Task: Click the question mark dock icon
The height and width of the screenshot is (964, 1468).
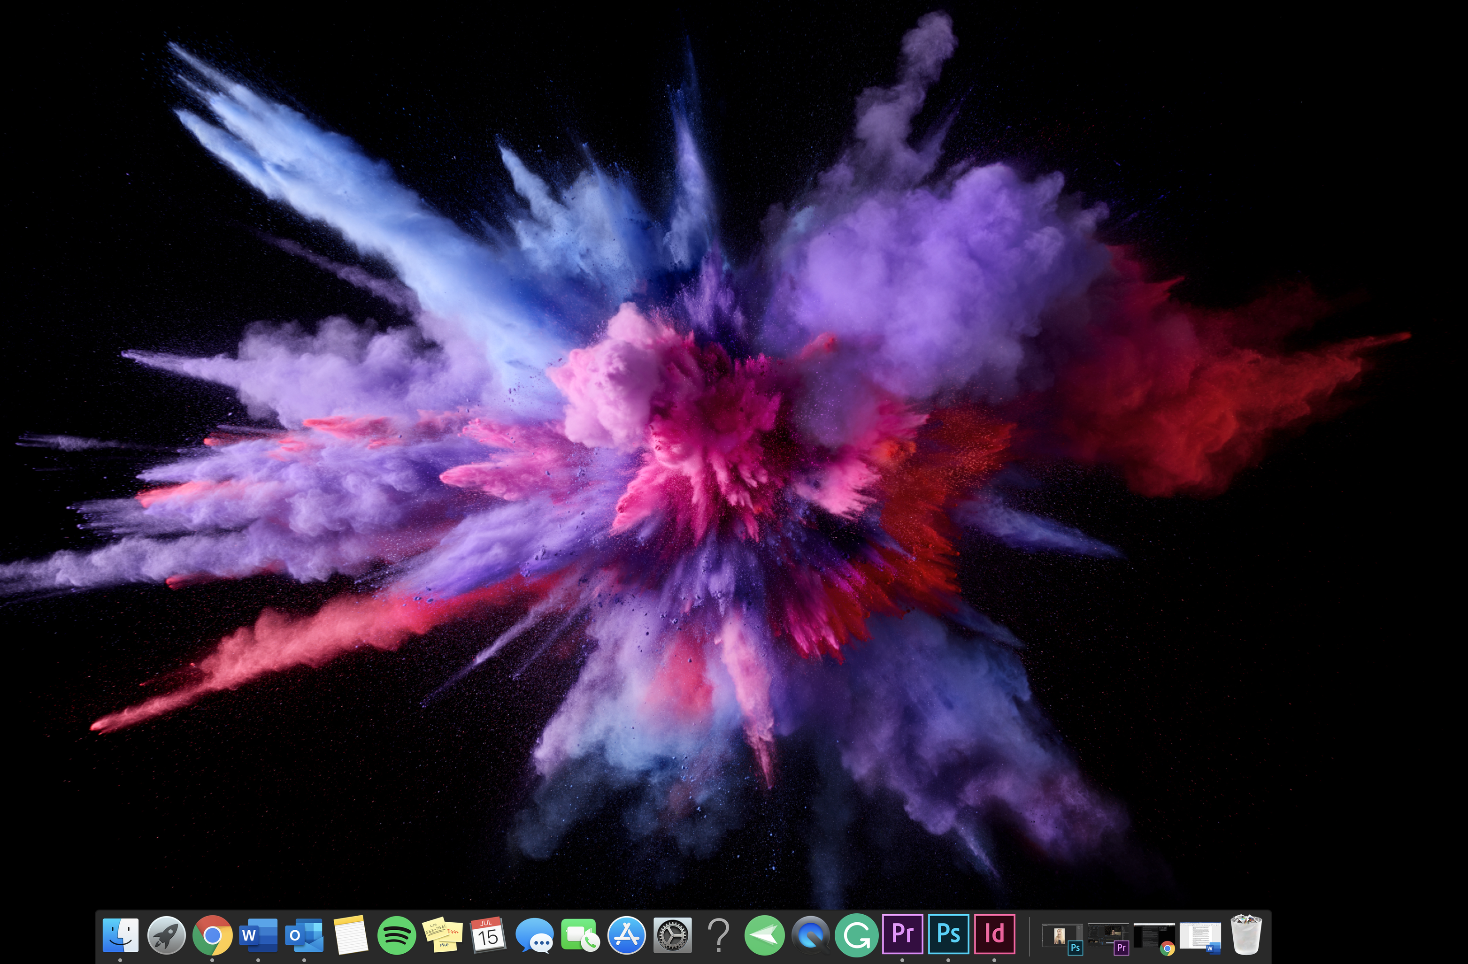Action: pyautogui.click(x=718, y=935)
